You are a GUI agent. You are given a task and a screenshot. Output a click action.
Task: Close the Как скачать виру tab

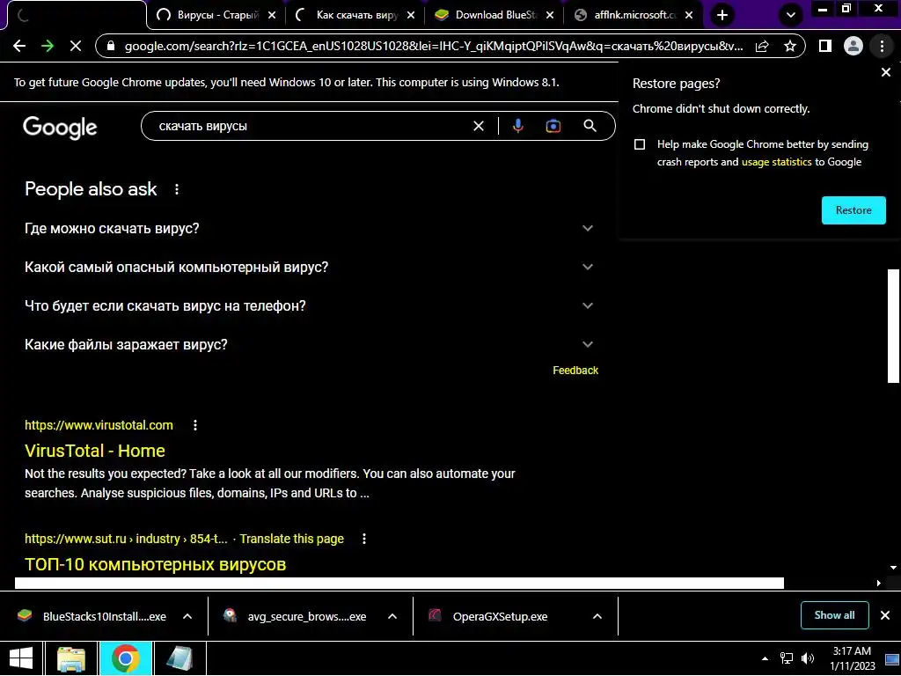click(x=411, y=16)
